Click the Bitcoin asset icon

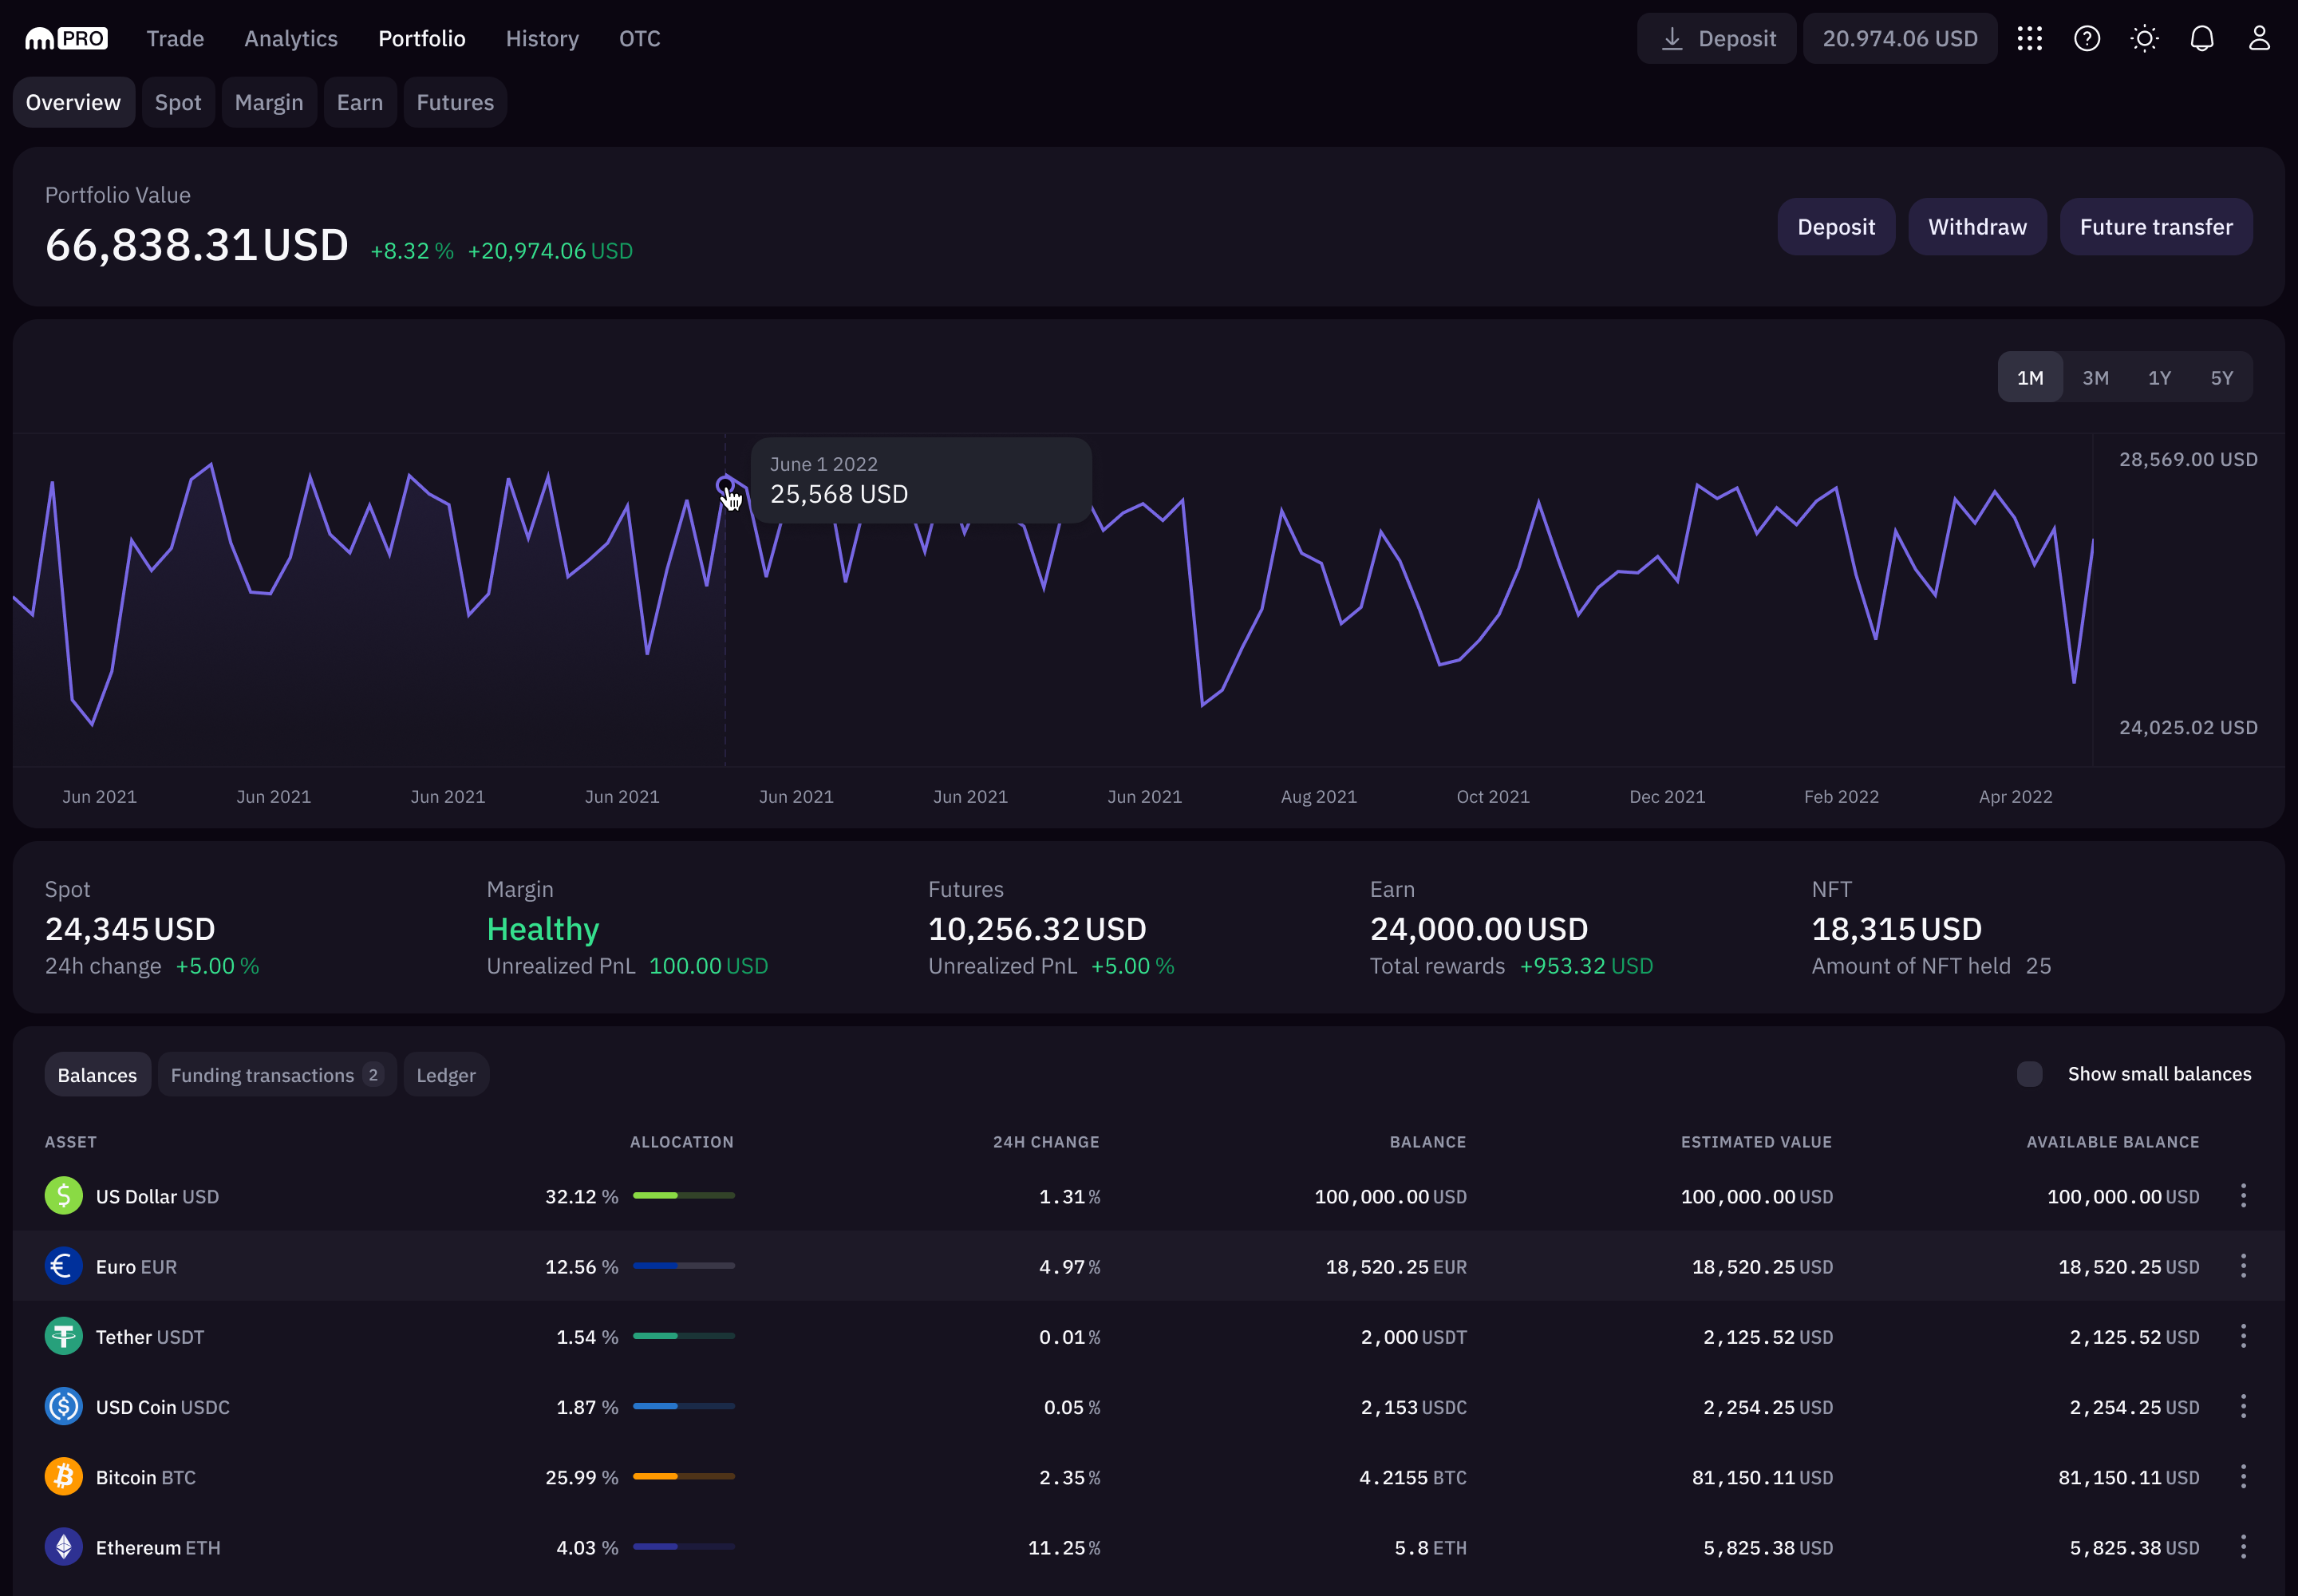tap(64, 1476)
